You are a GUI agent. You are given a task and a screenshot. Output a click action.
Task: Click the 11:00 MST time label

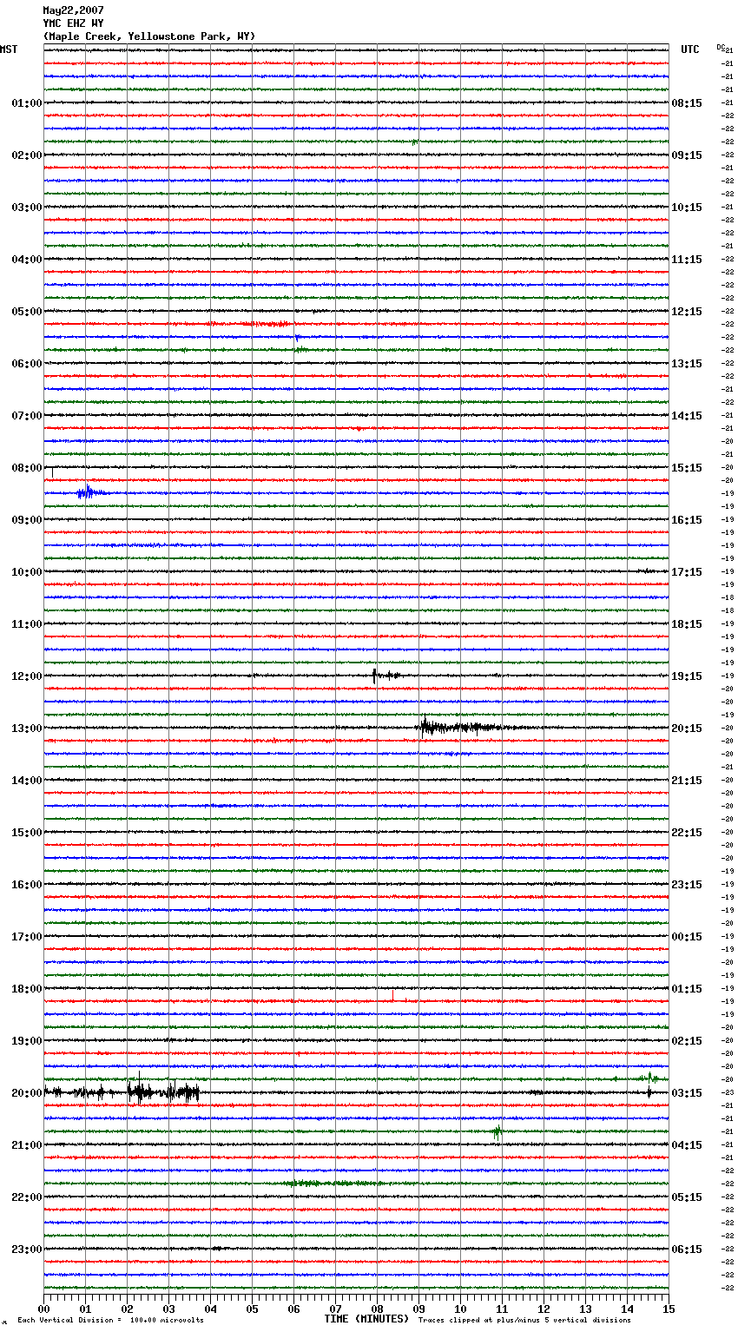coord(27,624)
